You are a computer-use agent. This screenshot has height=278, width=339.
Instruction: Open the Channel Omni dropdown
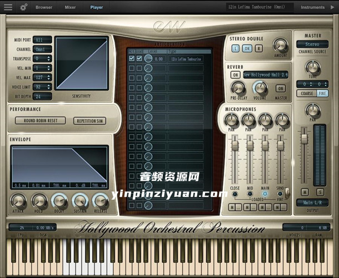(x=42, y=49)
